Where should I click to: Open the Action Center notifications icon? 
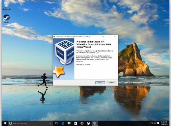tap(158, 123)
